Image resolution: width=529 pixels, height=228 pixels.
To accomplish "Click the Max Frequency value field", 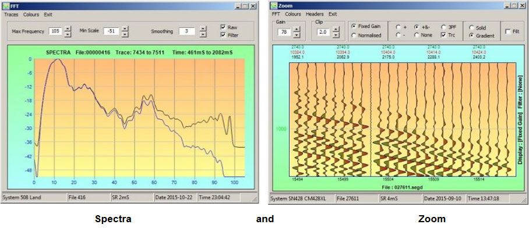I will (x=55, y=31).
